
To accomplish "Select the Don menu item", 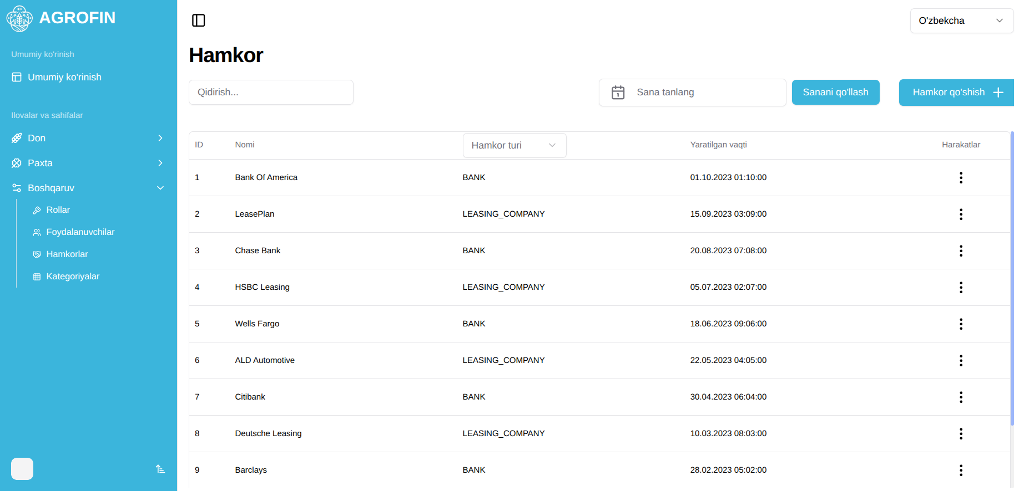I will click(88, 138).
